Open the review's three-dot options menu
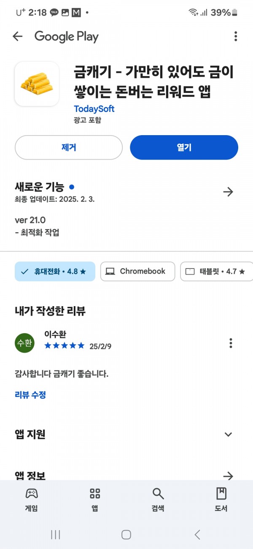The width and height of the screenshot is (253, 549). click(x=231, y=343)
